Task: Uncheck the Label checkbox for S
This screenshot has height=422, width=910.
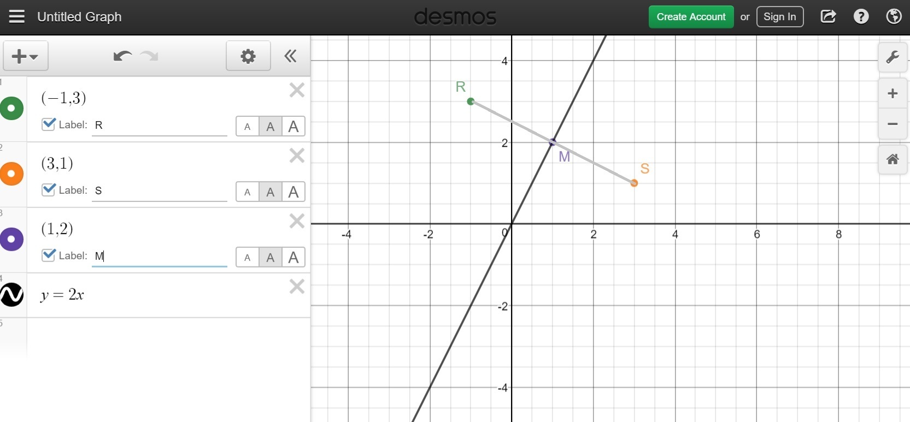Action: (49, 189)
